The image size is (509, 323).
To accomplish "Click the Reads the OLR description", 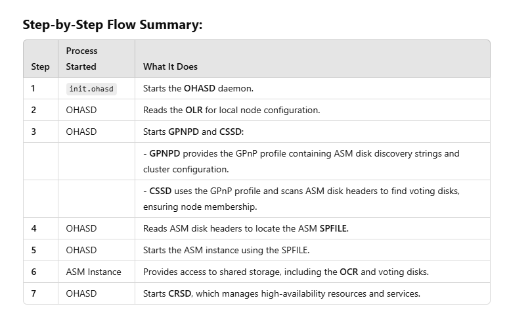I will [x=231, y=111].
